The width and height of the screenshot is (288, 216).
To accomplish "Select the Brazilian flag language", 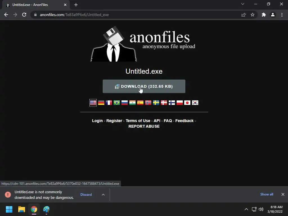I will coord(117,103).
